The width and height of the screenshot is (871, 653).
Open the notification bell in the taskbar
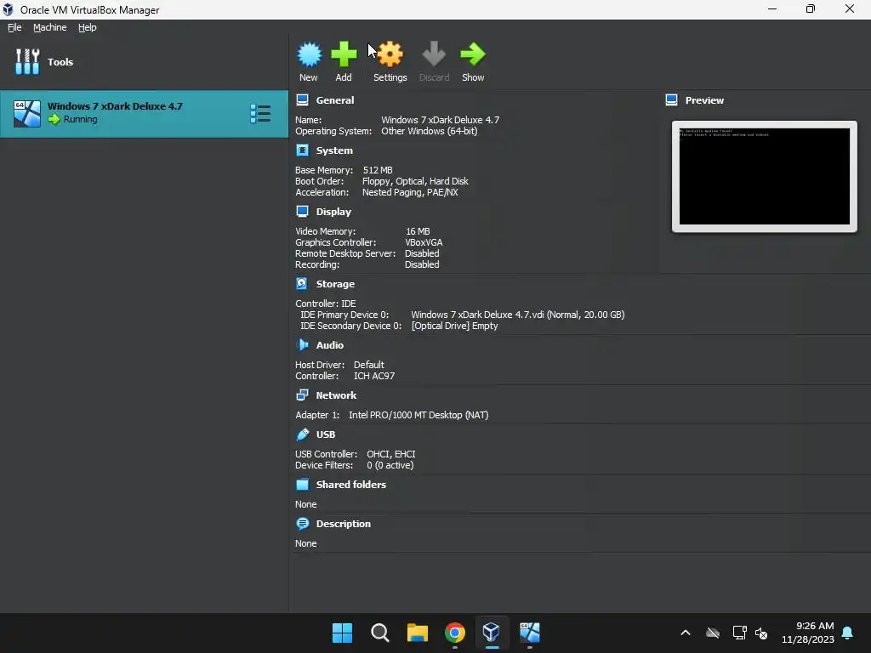(x=848, y=633)
